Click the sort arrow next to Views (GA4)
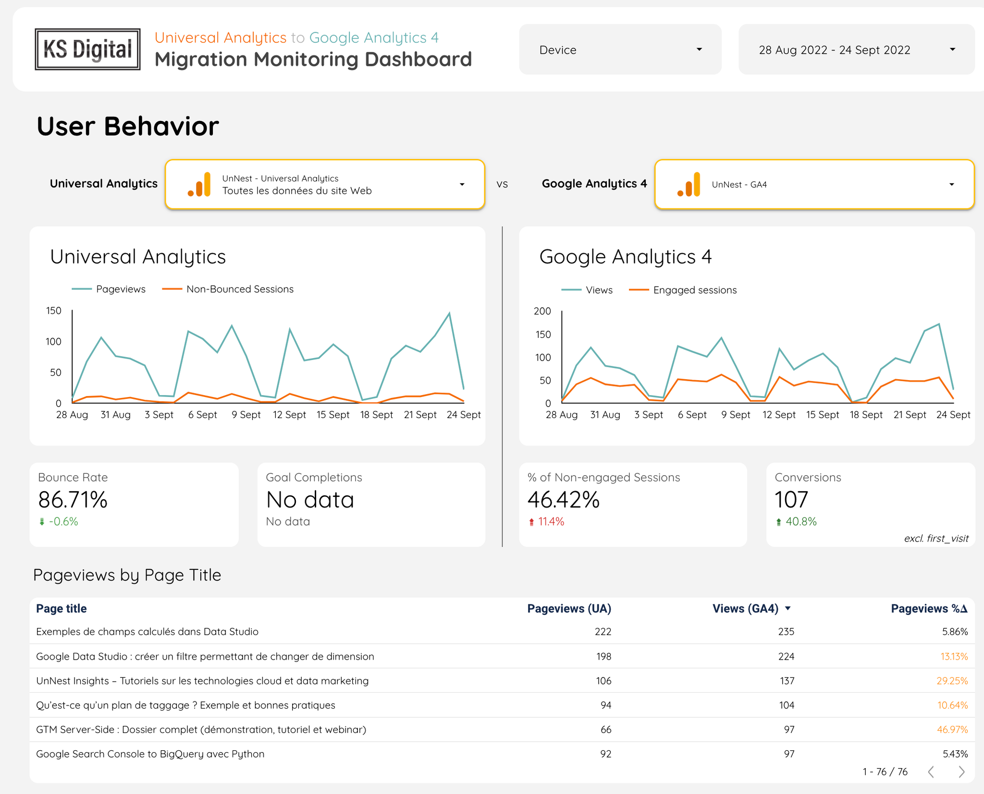 click(787, 609)
